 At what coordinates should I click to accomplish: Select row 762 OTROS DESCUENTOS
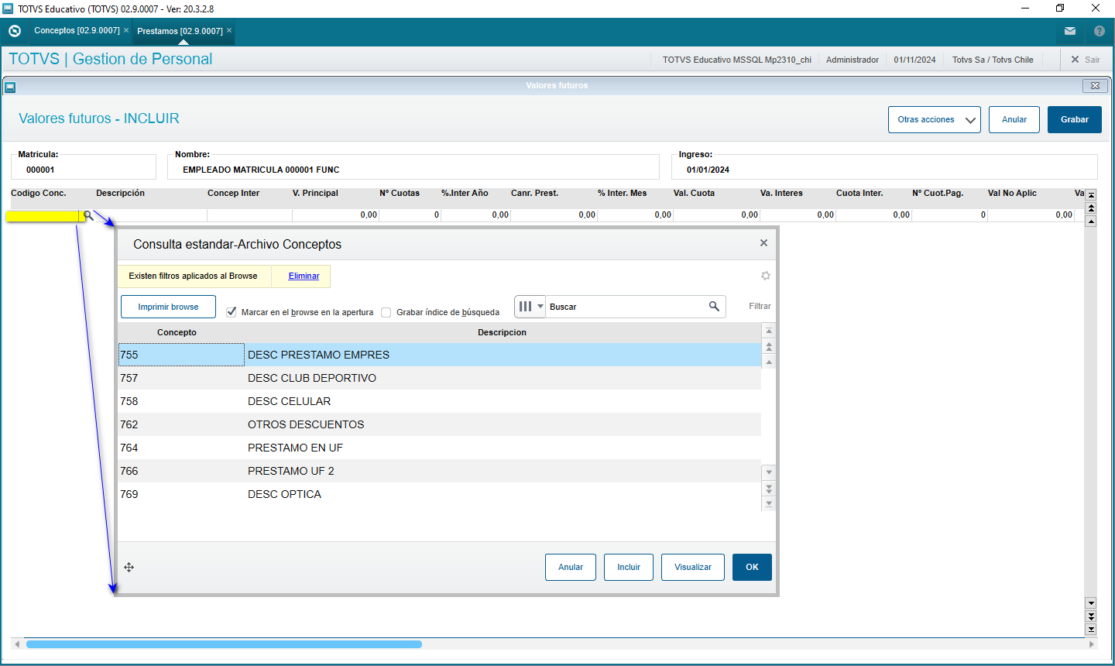[x=440, y=424]
